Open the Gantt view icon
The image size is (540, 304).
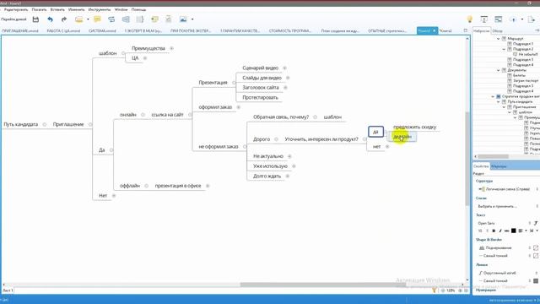pyautogui.click(x=499, y=19)
